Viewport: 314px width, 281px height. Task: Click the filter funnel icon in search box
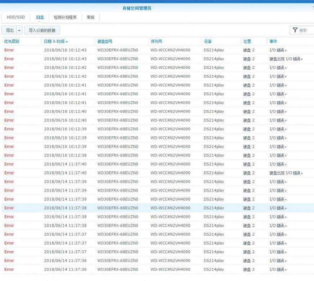pyautogui.click(x=295, y=30)
